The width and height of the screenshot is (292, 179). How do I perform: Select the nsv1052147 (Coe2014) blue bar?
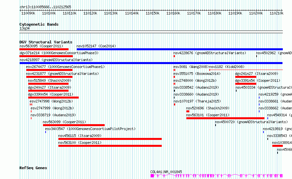tap(180, 49)
